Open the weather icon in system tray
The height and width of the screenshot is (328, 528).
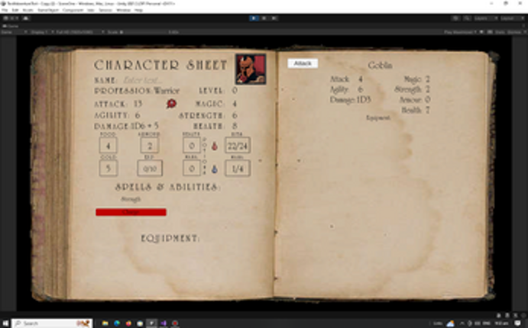coord(450,323)
